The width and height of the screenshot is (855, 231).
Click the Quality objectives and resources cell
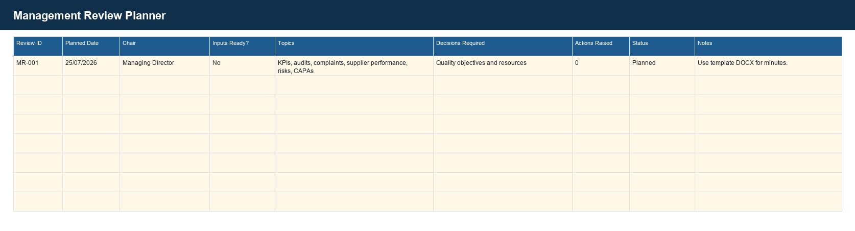(x=503, y=66)
